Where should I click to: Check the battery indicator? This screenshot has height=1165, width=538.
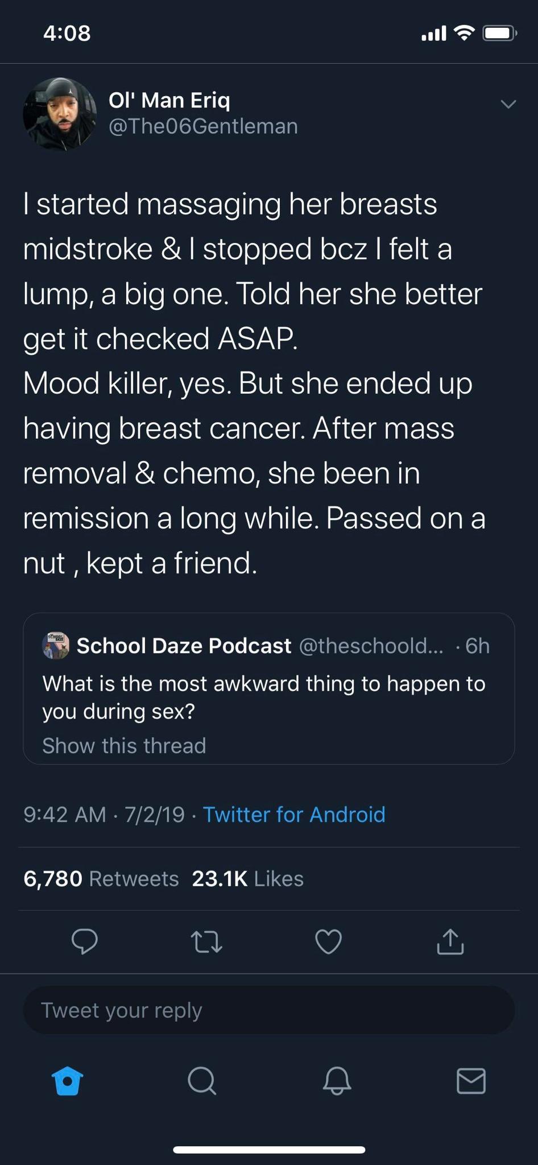point(499,32)
